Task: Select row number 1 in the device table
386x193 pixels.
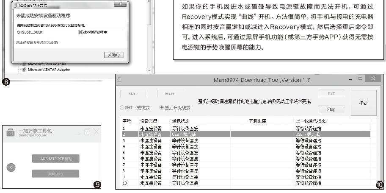Action: pos(124,129)
